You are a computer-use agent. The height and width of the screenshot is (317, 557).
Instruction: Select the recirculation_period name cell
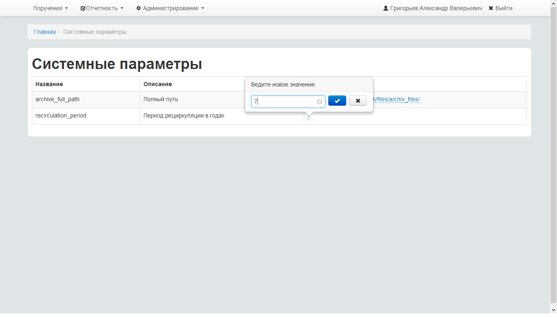pyautogui.click(x=86, y=116)
